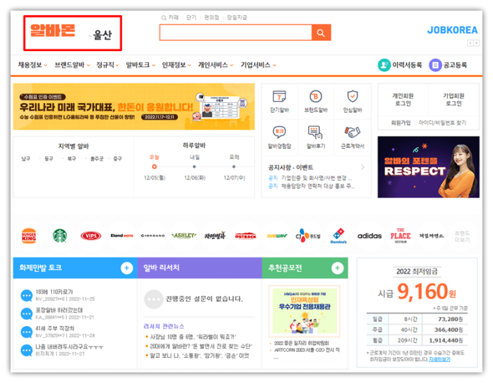Switch to the 기업회원 로그인 tab
The image size is (493, 383).
tap(453, 100)
